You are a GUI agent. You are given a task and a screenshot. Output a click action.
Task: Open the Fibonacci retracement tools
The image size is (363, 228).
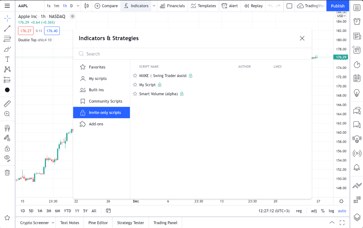[7, 39]
